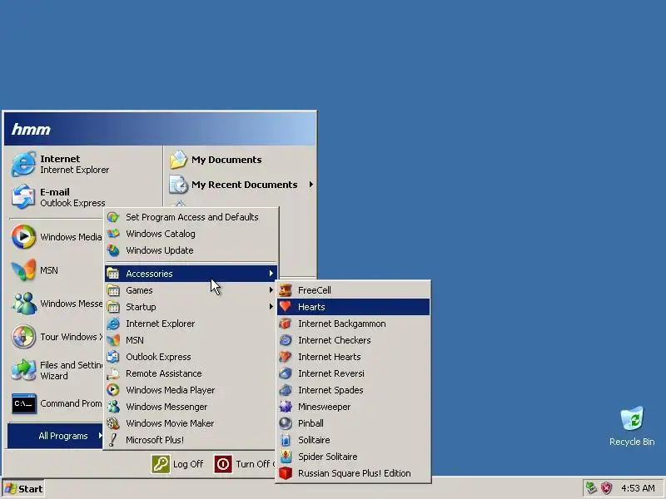Viewport: 666px width, 499px height.
Task: Click the Hearts heart icon
Action: point(286,306)
